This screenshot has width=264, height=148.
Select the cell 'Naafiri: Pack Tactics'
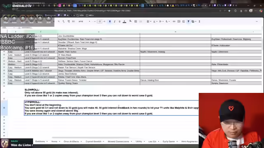coord(99,52)
